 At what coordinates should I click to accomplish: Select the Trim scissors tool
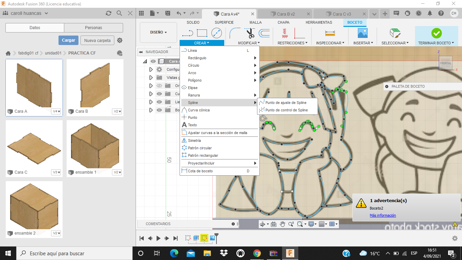pyautogui.click(x=250, y=33)
